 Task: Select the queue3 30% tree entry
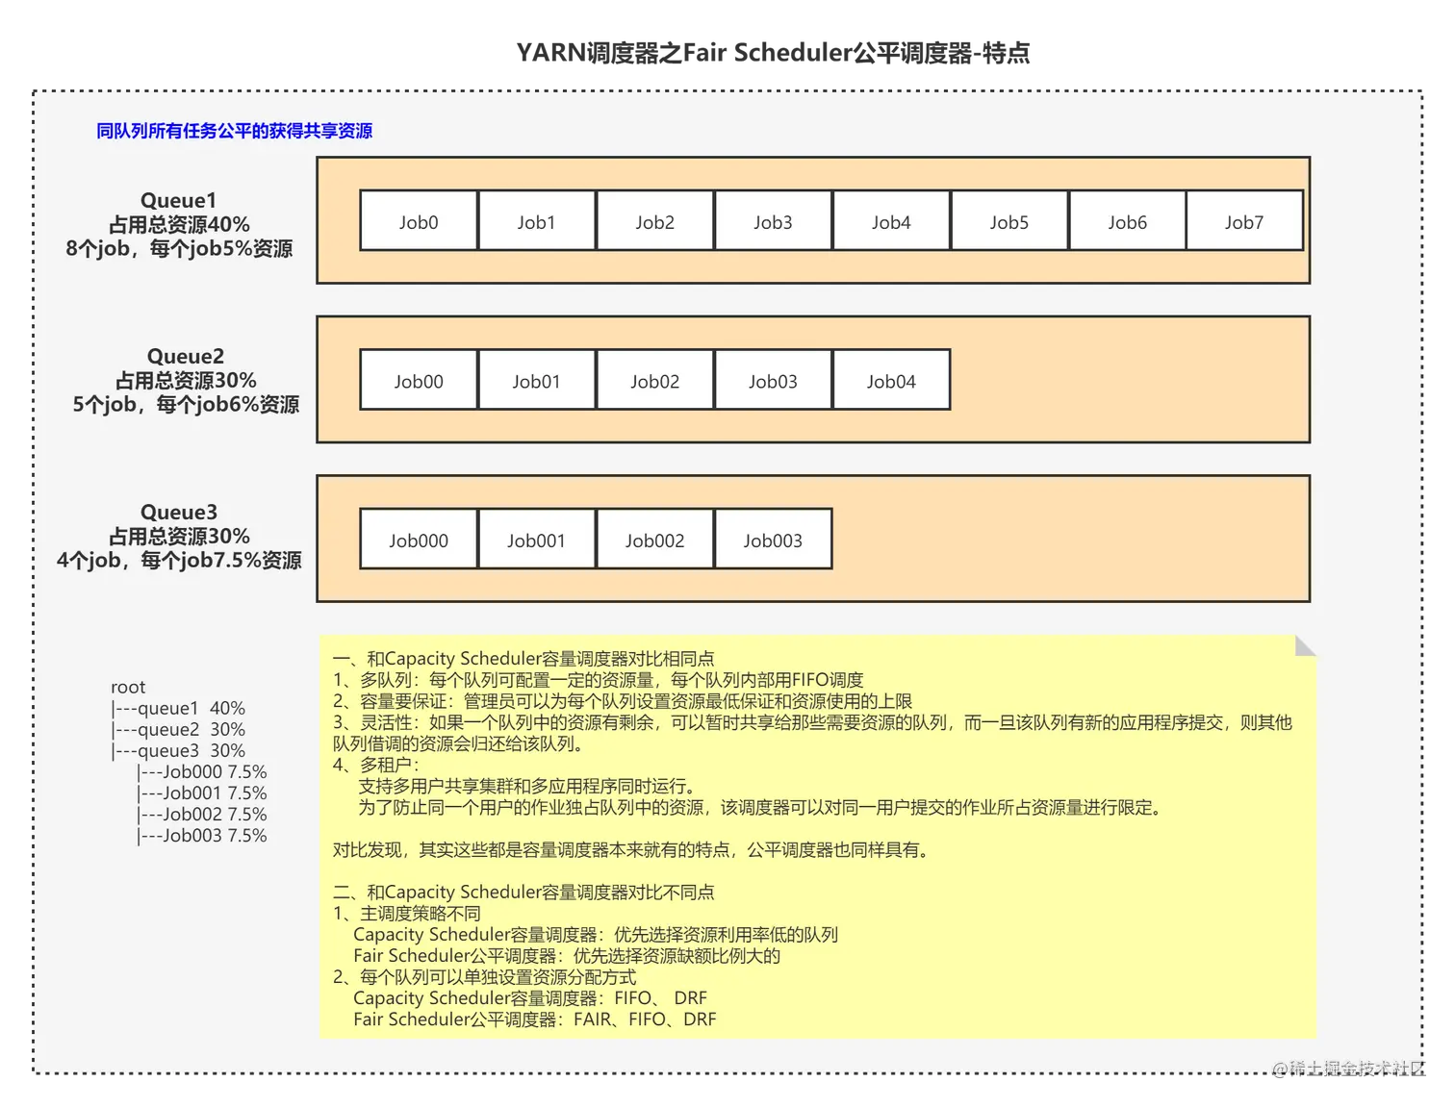[178, 749]
